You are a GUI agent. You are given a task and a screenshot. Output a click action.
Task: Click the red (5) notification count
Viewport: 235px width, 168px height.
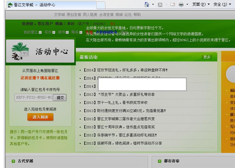(x=113, y=24)
